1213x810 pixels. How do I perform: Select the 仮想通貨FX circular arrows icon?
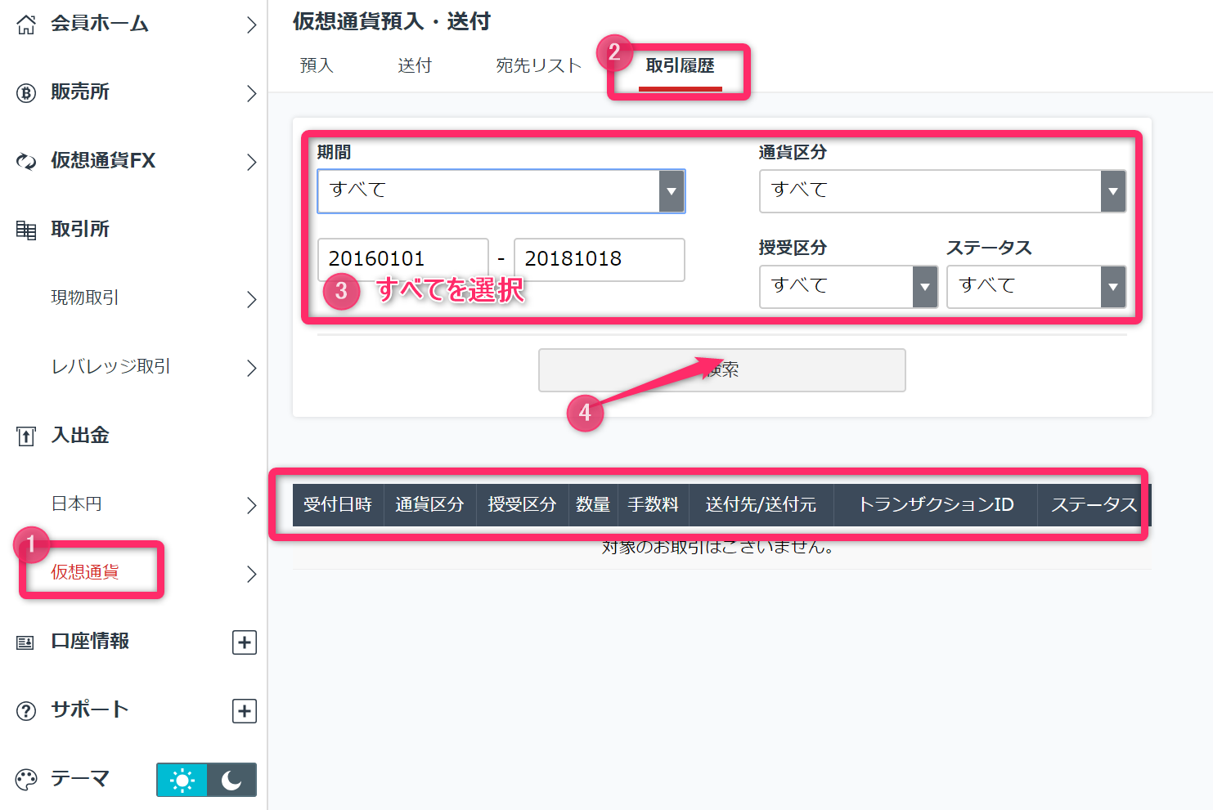point(26,161)
